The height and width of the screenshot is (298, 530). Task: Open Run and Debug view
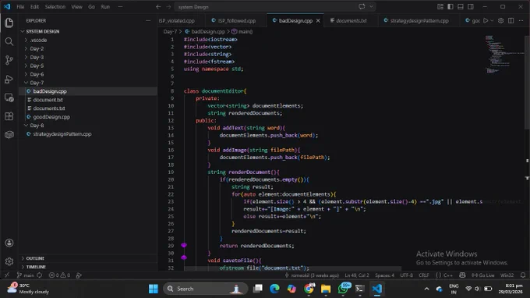click(x=9, y=79)
